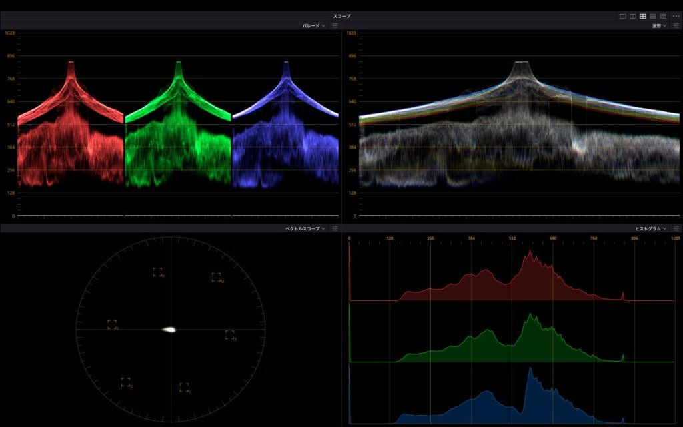Choose the stacked rows scope layout icon
Screen dimensions: 683x427
tap(653, 16)
